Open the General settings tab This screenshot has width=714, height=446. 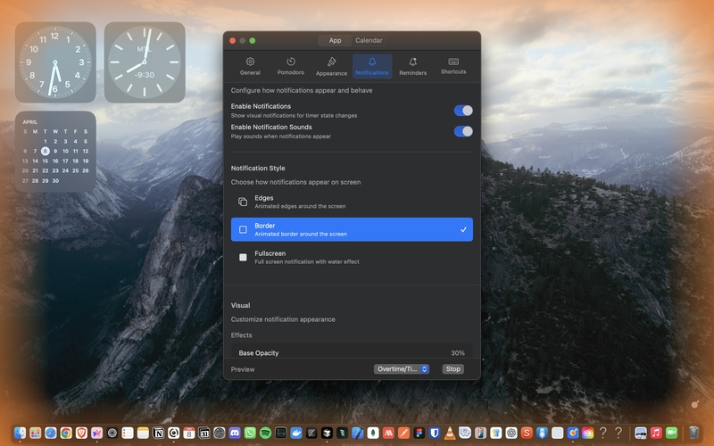point(250,66)
